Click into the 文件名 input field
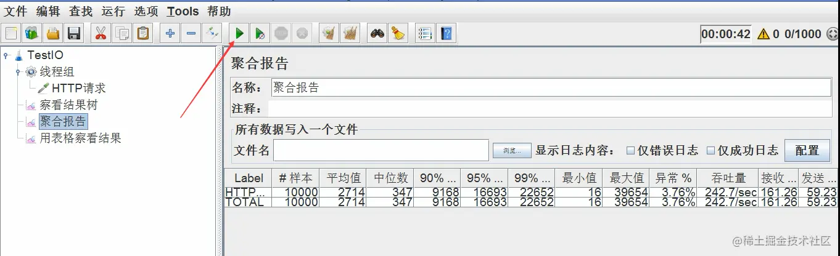 [381, 150]
